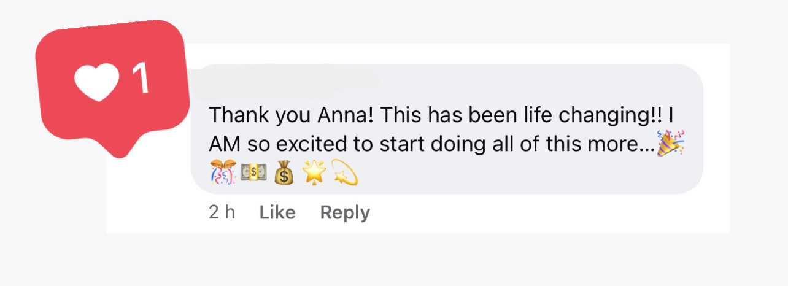
Task: Click the white heart icon in the red badge
Action: coord(96,83)
